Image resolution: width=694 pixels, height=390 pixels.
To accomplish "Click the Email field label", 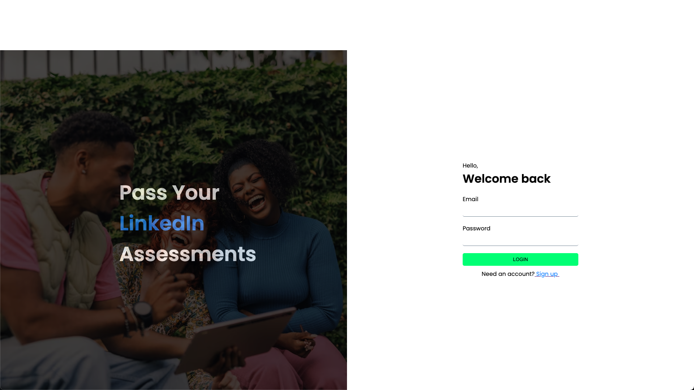I will click(x=470, y=199).
